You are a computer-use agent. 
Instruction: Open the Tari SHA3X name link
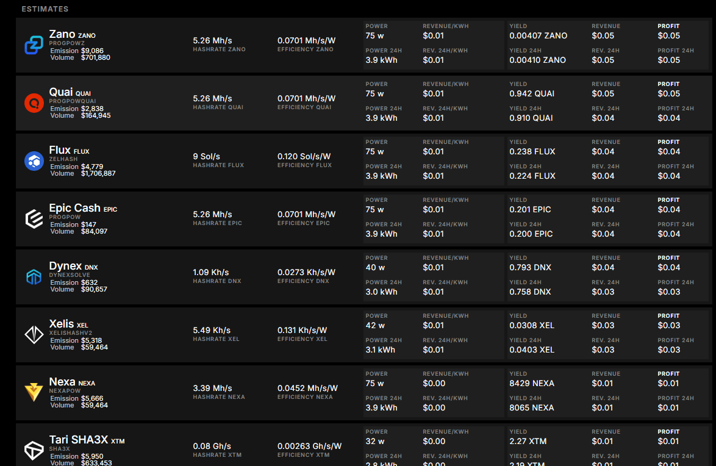click(79, 440)
